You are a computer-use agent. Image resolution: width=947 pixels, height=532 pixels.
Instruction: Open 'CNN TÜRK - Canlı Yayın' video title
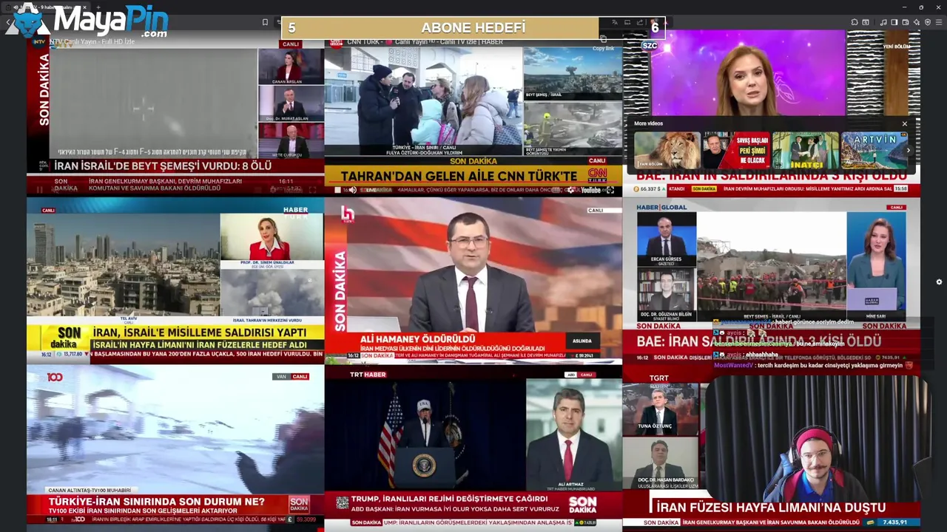(x=425, y=41)
